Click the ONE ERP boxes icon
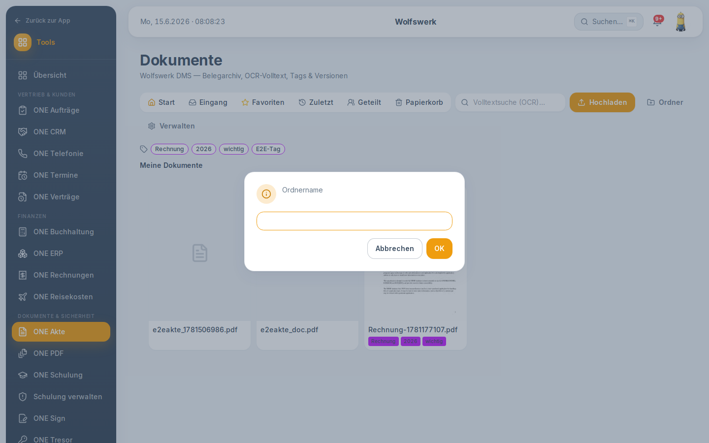 click(23, 253)
